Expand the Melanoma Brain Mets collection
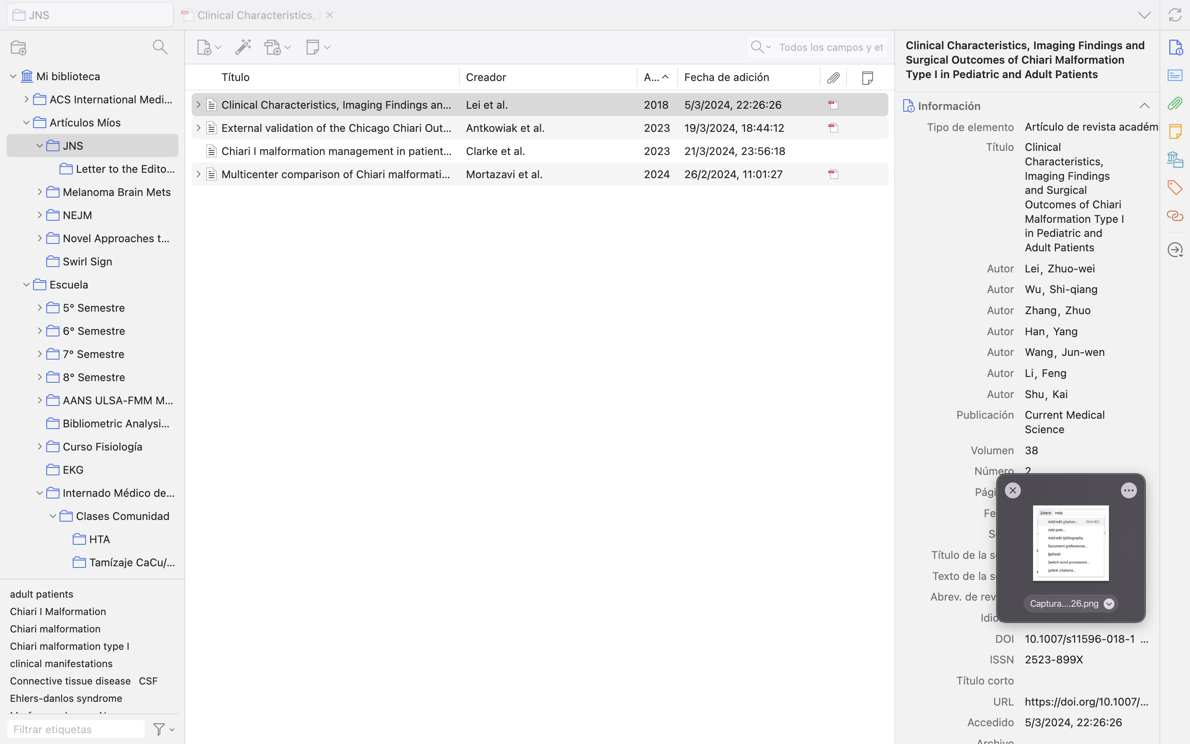Image resolution: width=1190 pixels, height=744 pixels. (x=40, y=192)
